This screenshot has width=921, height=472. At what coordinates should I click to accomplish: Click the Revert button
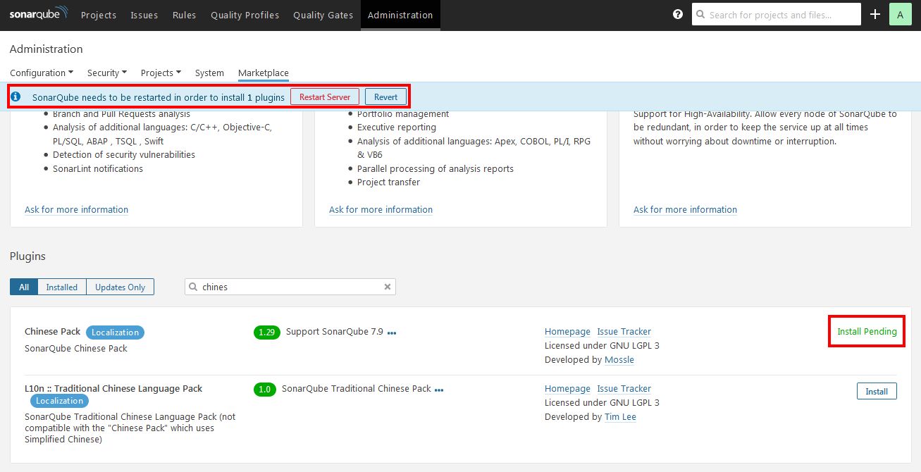385,97
